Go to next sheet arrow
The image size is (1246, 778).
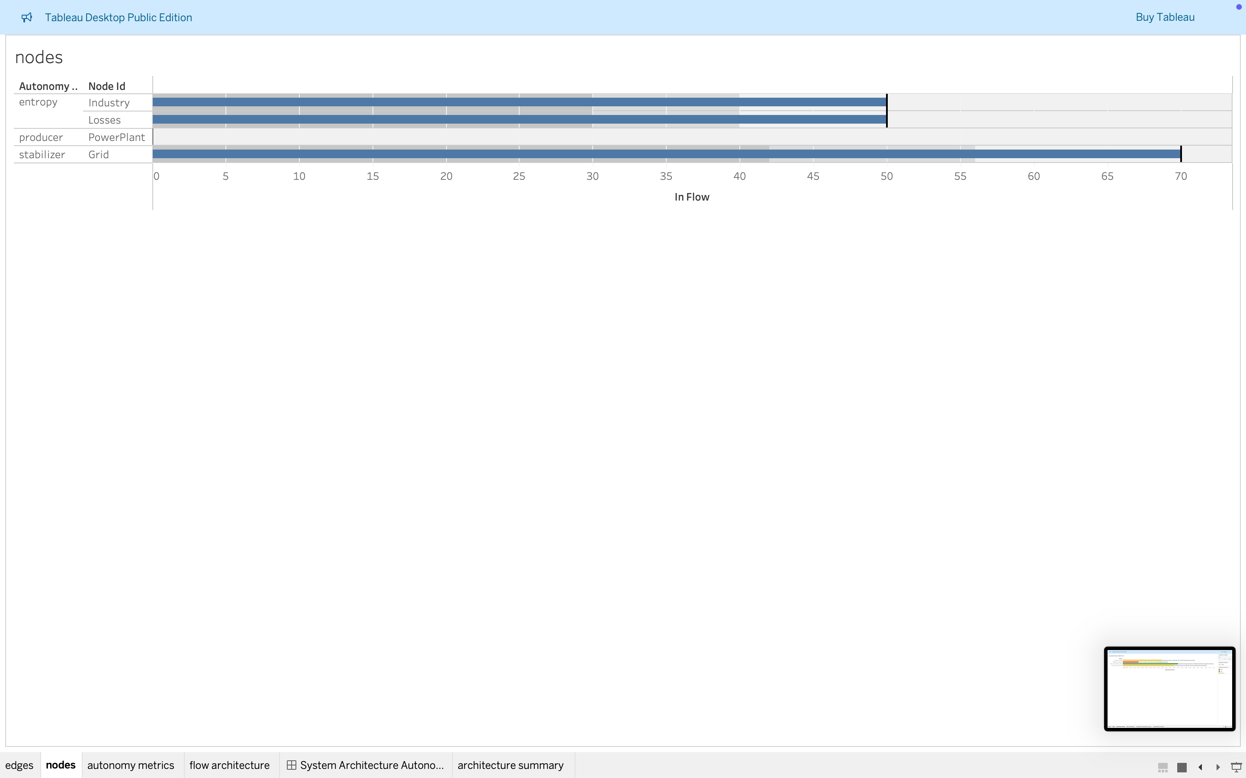1218,767
